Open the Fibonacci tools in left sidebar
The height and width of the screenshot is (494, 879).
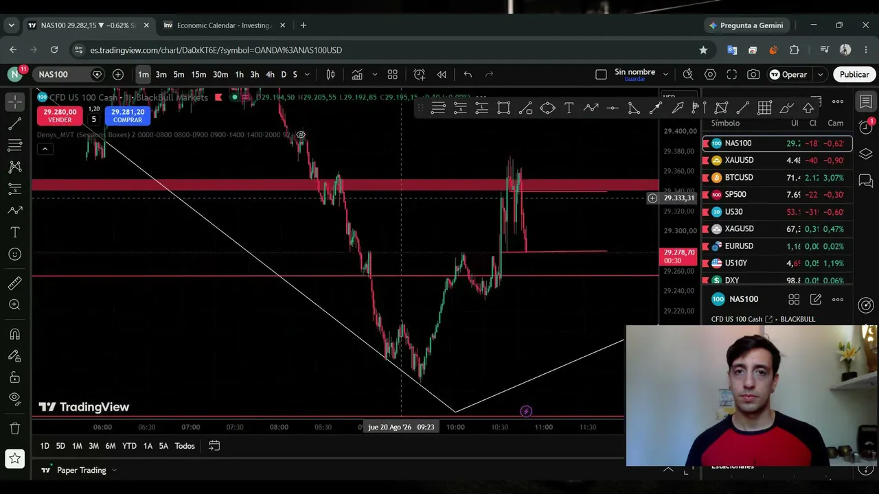coord(14,145)
